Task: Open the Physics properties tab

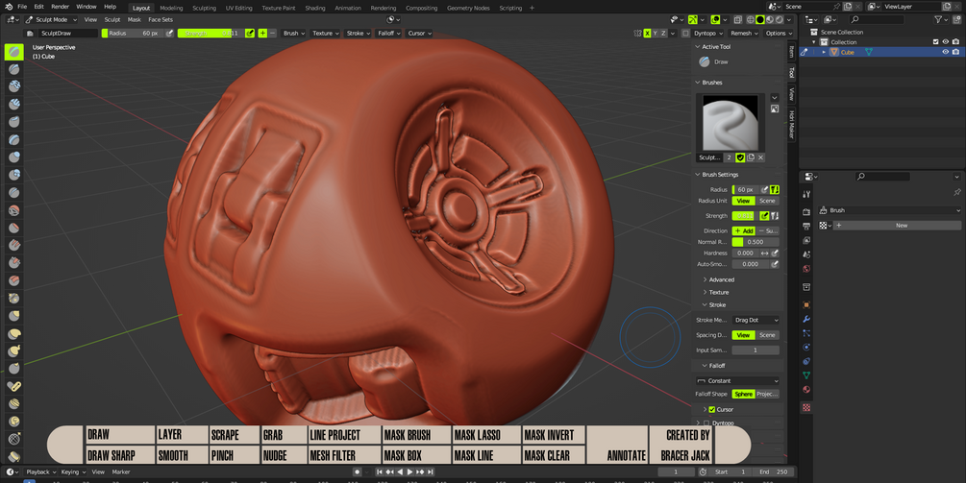Action: click(x=806, y=347)
